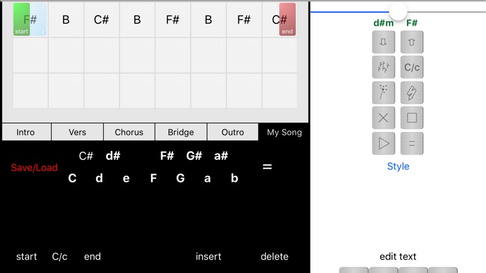This screenshot has height=273, width=486.
Task: Click the insert button
Action: [x=208, y=256]
